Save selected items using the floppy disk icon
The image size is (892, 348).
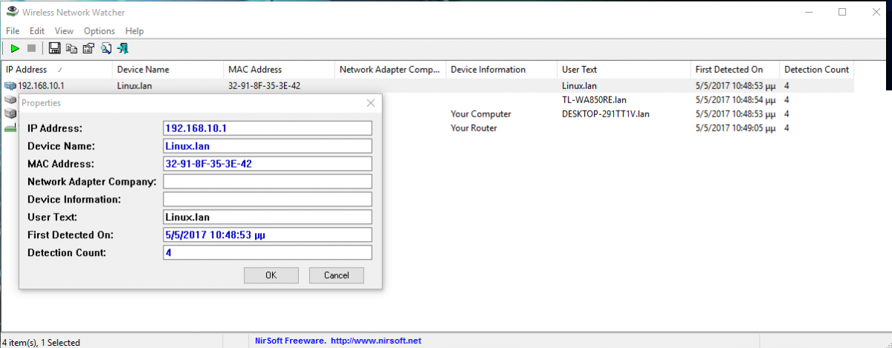(54, 48)
